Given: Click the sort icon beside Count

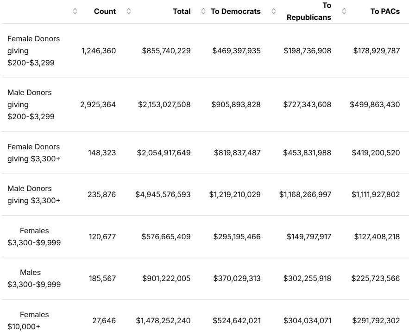Looking at the screenshot, I should pyautogui.click(x=76, y=11).
